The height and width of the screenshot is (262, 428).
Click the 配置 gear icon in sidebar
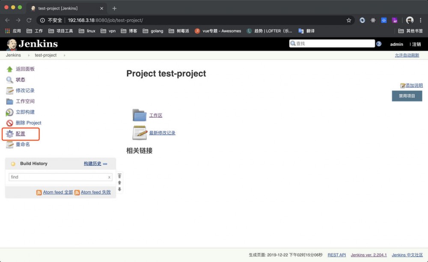tap(9, 134)
